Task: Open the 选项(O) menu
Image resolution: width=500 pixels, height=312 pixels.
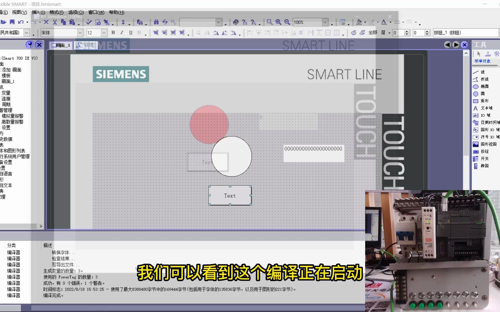Action: tap(76, 12)
